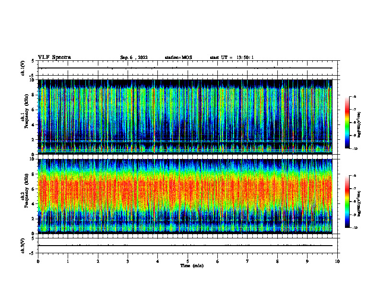Click time axis tick label "7"

[x=248, y=261]
